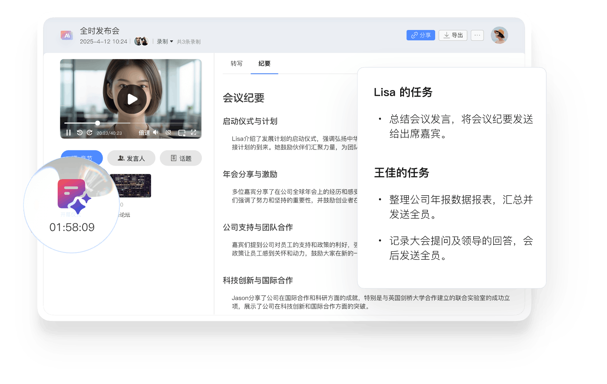Viewport: 607px width, 384px height.
Task: Select the 纪要 tab
Action: [x=264, y=63]
